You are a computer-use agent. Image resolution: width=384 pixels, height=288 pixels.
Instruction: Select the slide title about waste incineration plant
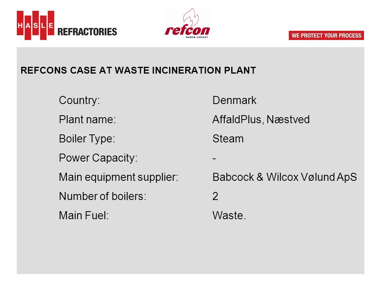(x=138, y=70)
